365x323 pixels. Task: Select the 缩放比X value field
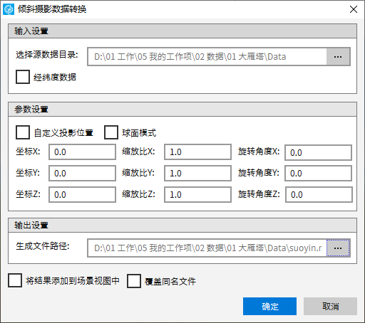pyautogui.click(x=197, y=152)
